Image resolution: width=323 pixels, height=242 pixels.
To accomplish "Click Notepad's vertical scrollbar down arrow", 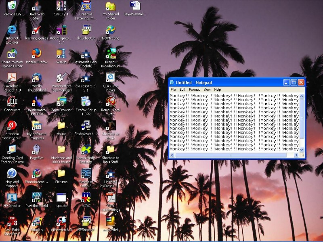I will 302,150.
